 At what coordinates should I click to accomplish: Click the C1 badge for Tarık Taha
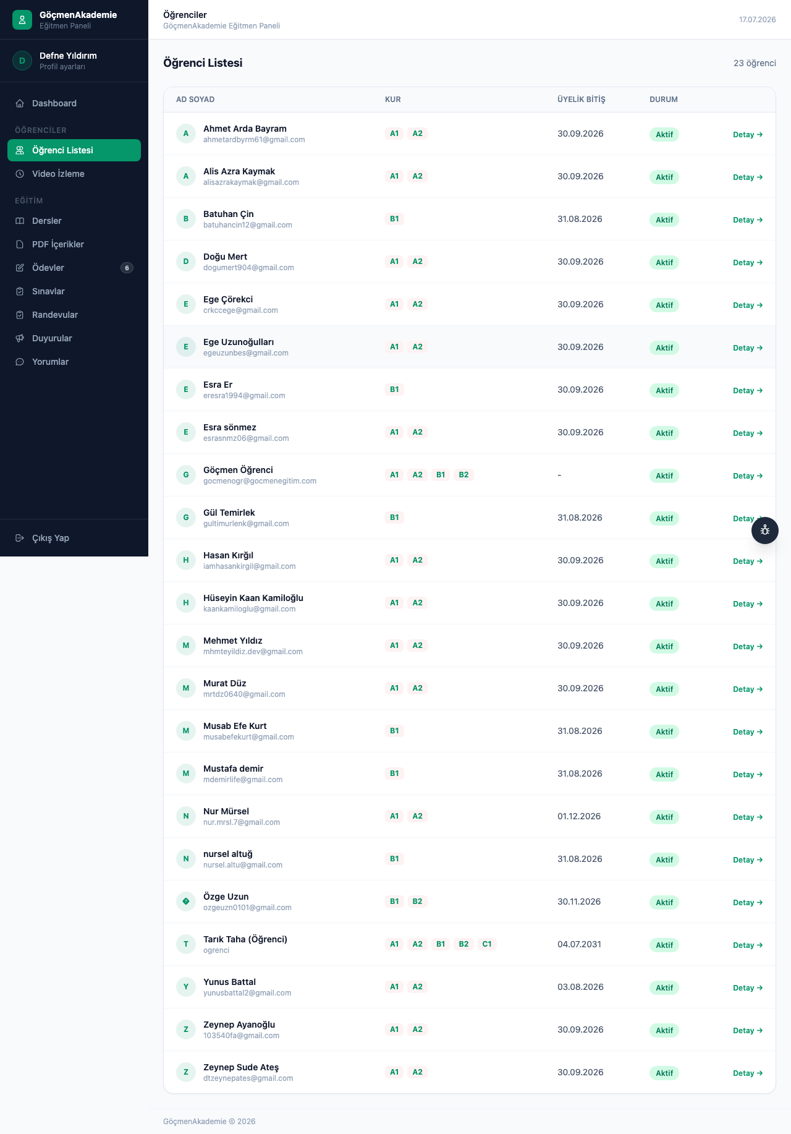(x=487, y=944)
